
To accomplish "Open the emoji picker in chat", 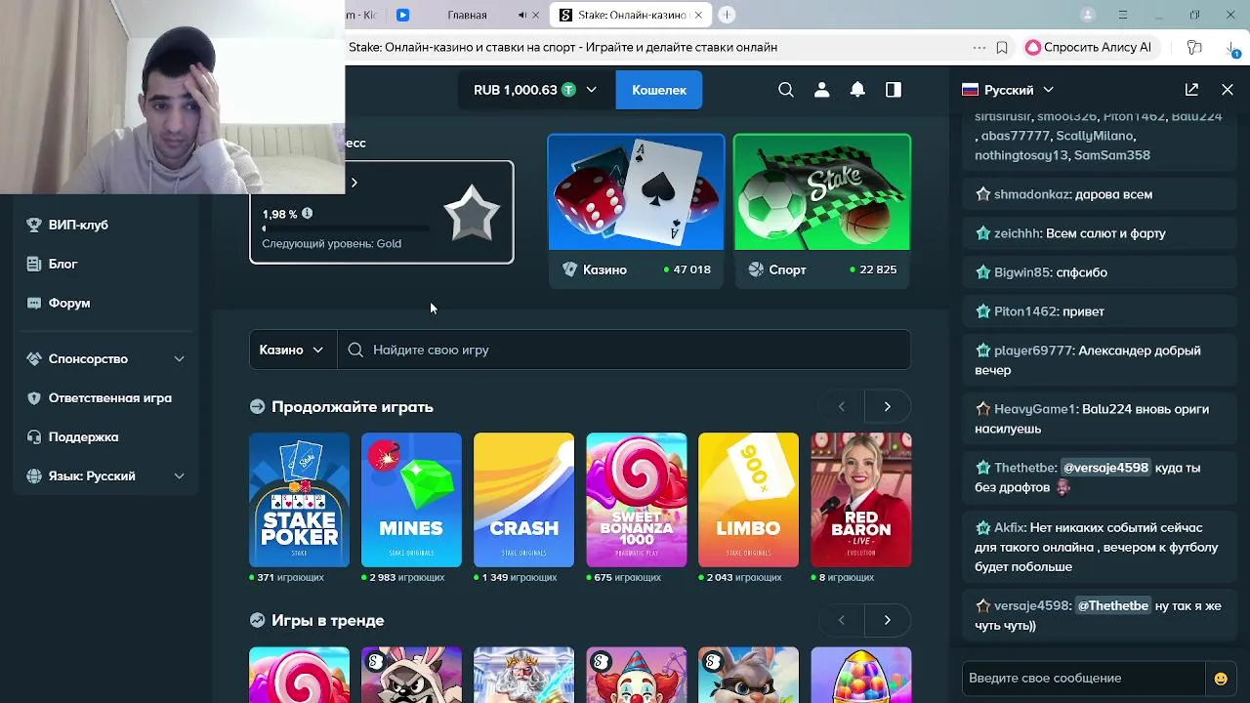I will [x=1221, y=679].
